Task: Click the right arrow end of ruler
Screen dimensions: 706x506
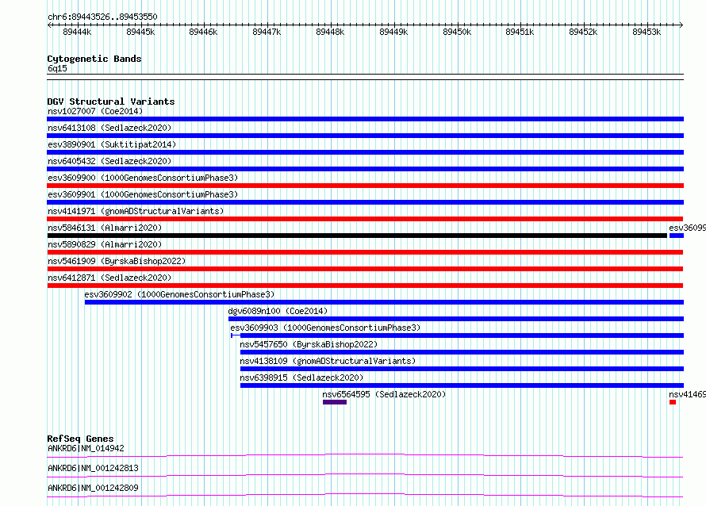Action: 681,25
